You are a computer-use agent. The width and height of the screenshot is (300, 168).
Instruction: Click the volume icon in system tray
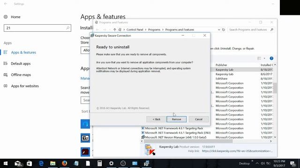[x=263, y=163]
